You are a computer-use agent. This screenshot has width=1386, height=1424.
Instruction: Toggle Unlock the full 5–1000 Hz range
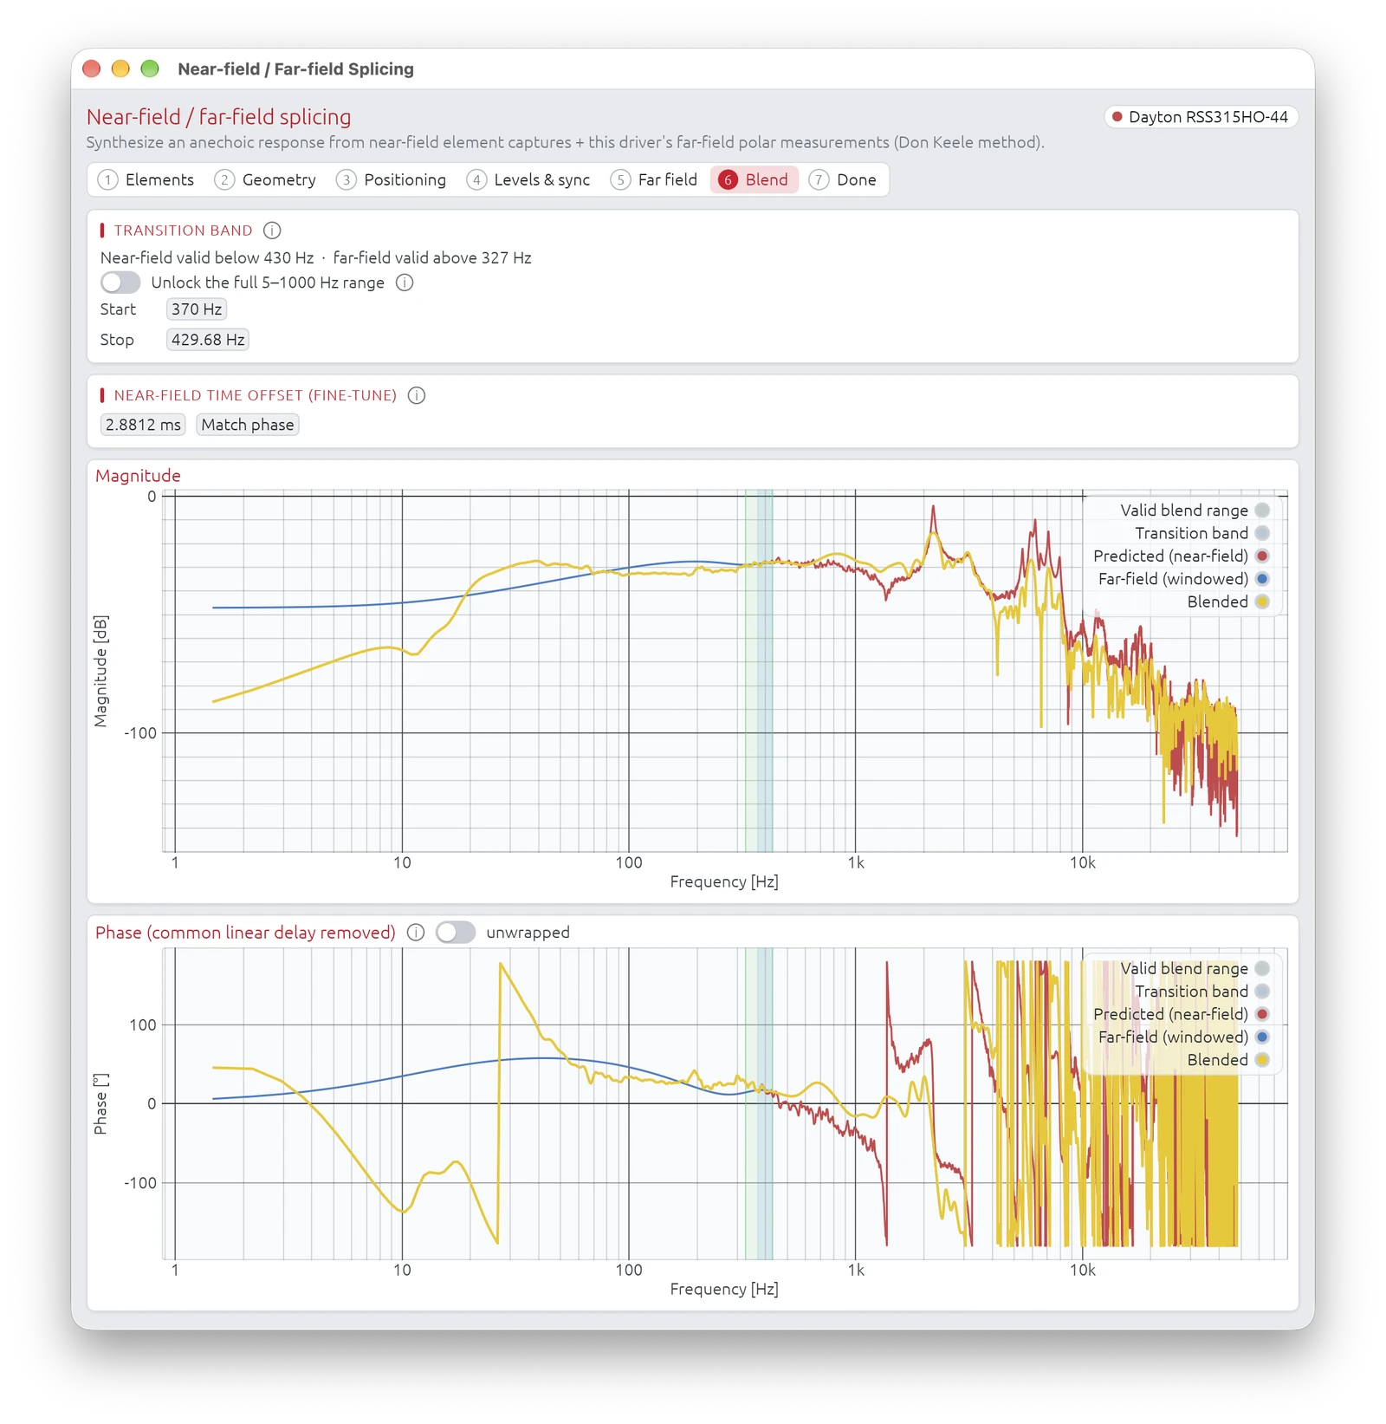120,283
